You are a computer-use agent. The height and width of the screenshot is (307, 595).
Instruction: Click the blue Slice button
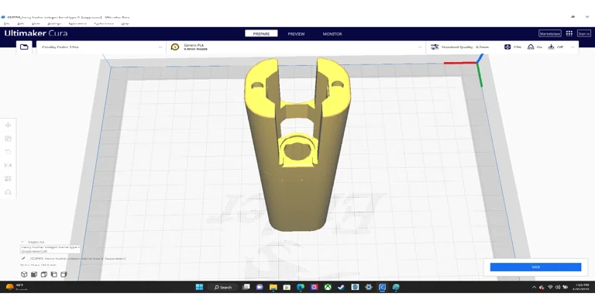(x=535, y=267)
